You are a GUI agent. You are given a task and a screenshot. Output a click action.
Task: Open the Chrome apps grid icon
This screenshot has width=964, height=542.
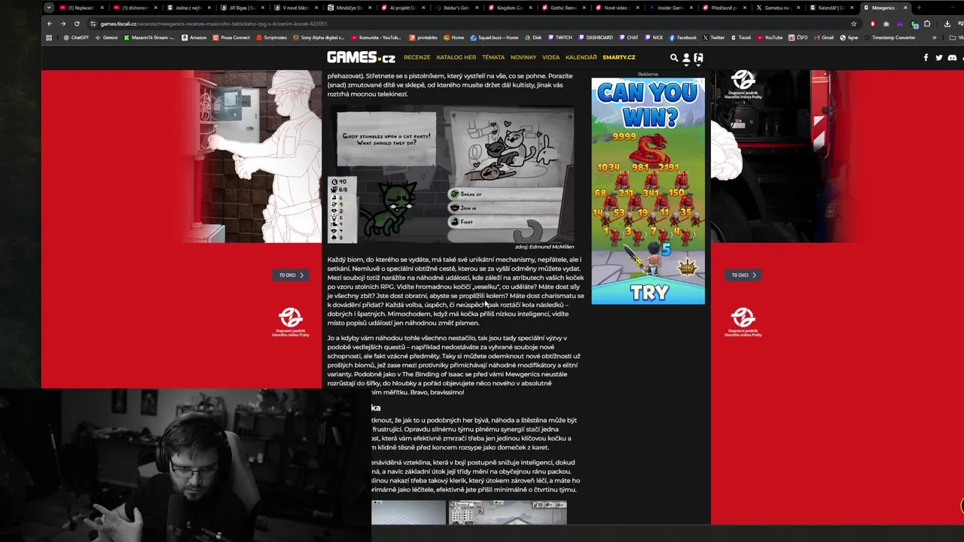pyautogui.click(x=50, y=37)
